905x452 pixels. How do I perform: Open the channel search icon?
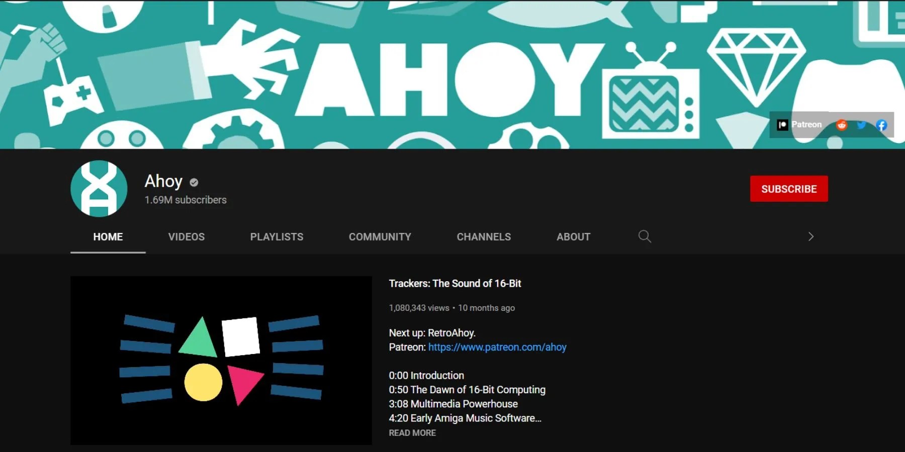click(645, 236)
